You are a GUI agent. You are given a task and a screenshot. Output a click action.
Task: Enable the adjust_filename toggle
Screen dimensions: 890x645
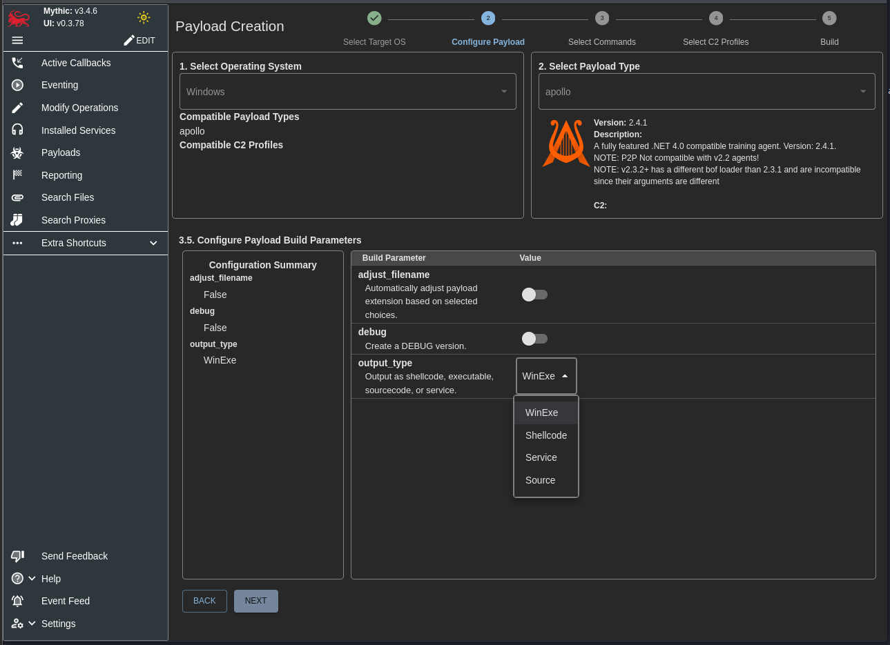[x=534, y=295]
